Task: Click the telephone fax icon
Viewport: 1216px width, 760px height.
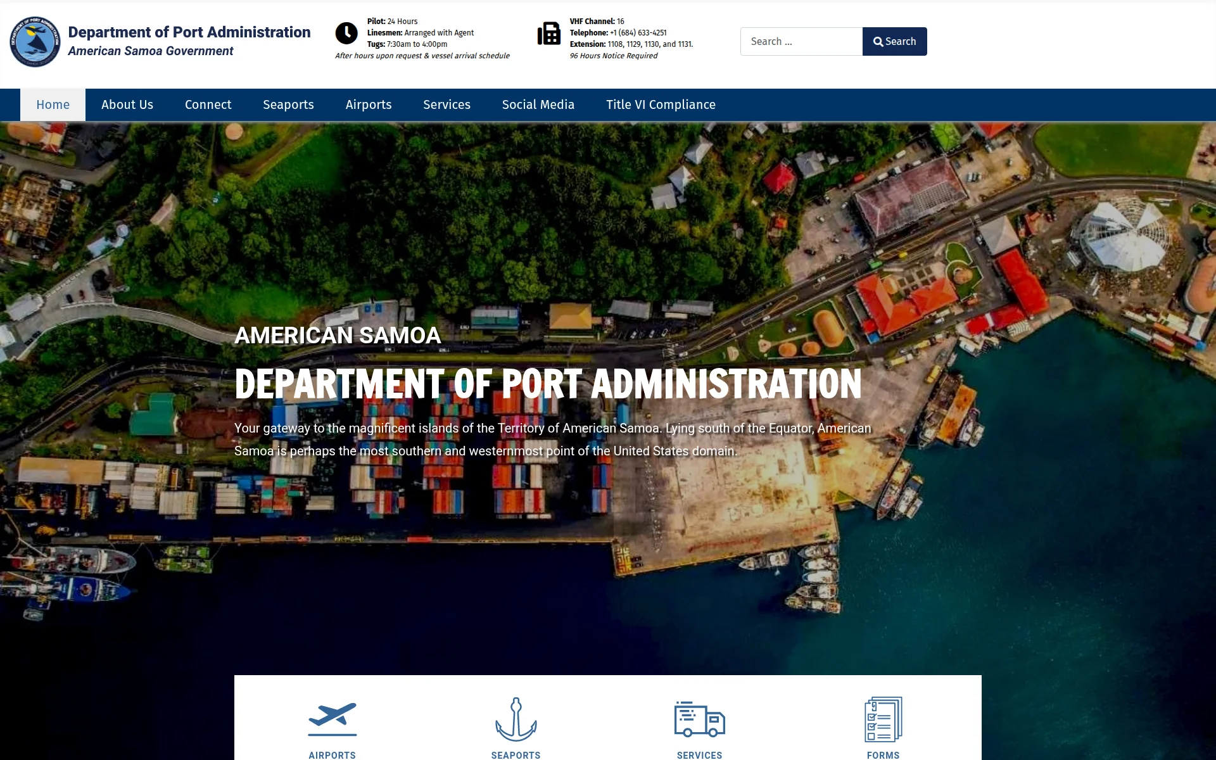Action: tap(549, 34)
